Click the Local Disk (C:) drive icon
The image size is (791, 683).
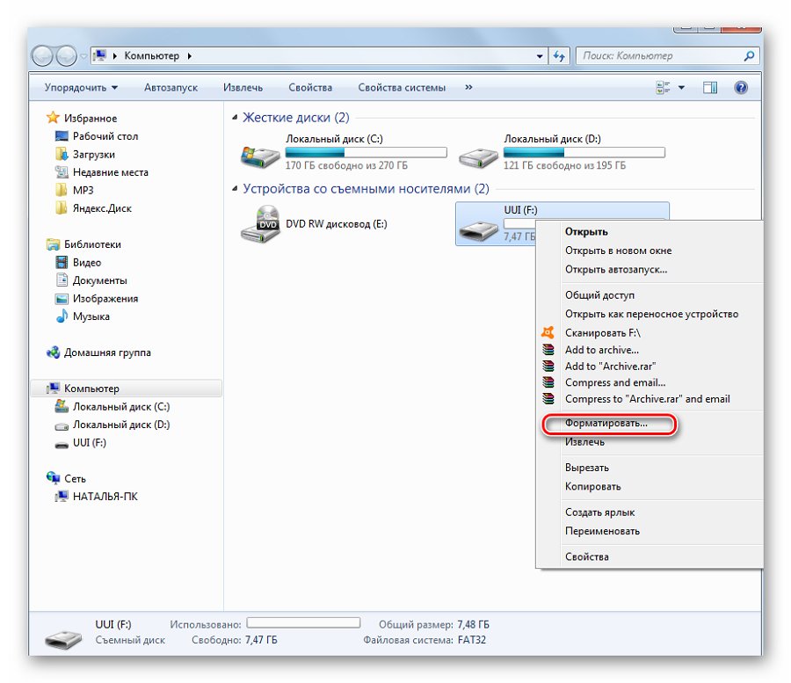[260, 156]
